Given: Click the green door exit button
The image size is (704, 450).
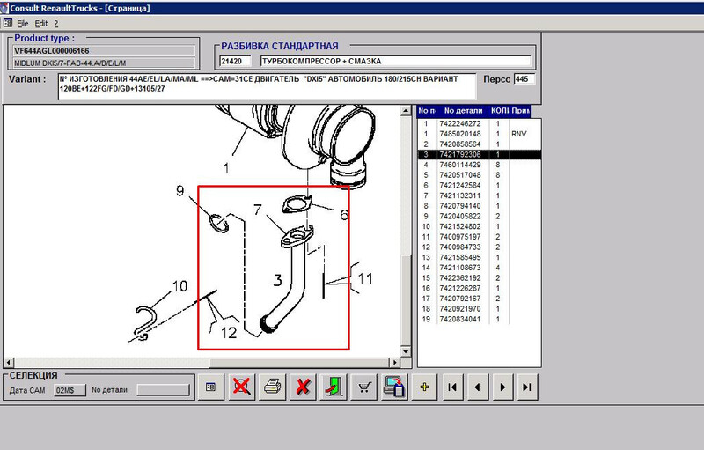Looking at the screenshot, I should tap(334, 387).
